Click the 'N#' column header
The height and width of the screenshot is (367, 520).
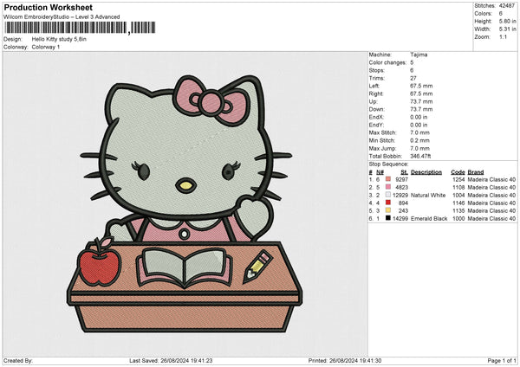(380, 172)
